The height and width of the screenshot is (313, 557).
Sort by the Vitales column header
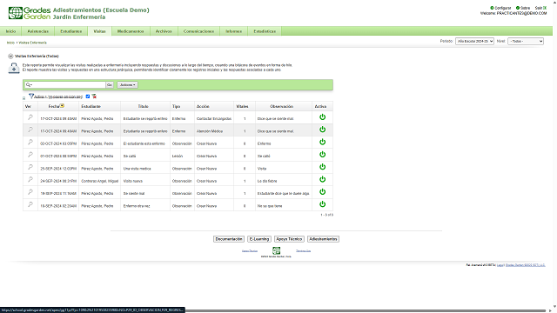coord(242,106)
